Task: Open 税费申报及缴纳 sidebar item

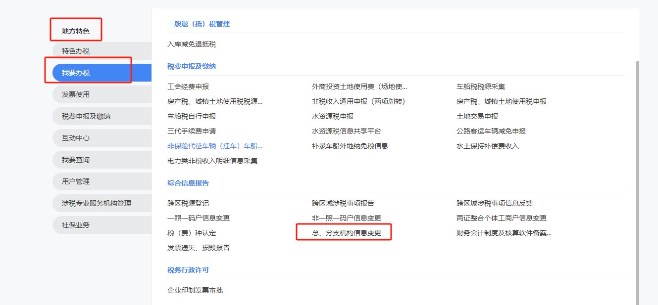Action: pos(101,116)
